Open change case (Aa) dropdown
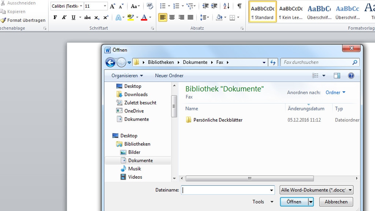 [x=135, y=6]
